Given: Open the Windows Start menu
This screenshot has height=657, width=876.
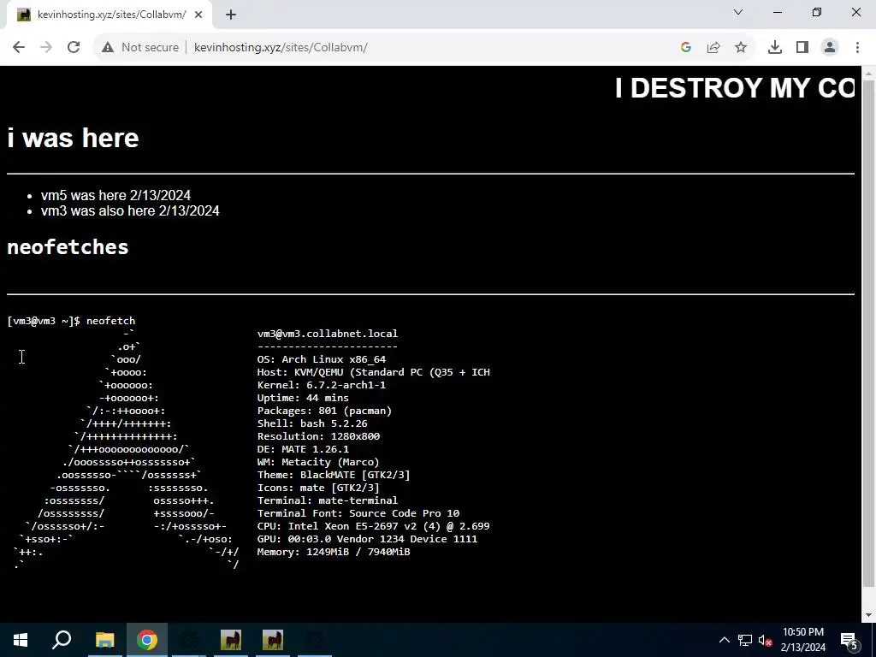Looking at the screenshot, I should click(x=21, y=640).
